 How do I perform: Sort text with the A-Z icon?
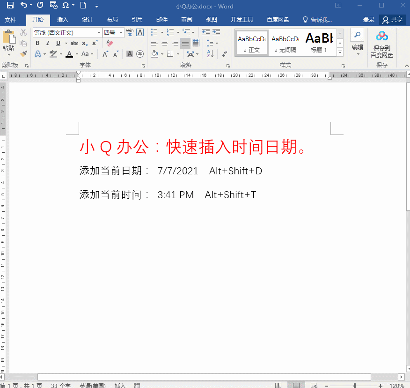[x=210, y=54]
